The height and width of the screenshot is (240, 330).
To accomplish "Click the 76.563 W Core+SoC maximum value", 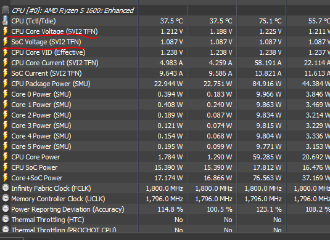I will tap(267, 178).
